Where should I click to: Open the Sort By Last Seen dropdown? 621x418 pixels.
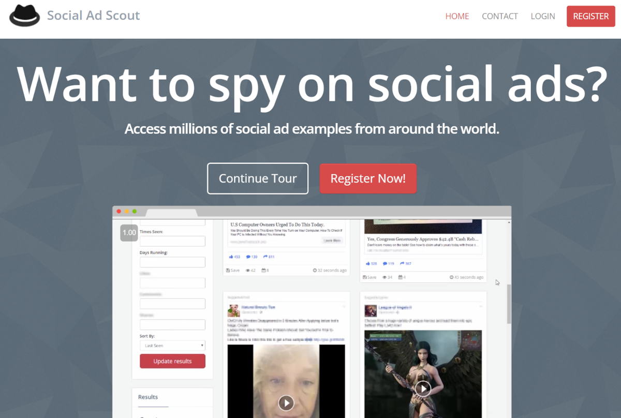click(x=172, y=346)
